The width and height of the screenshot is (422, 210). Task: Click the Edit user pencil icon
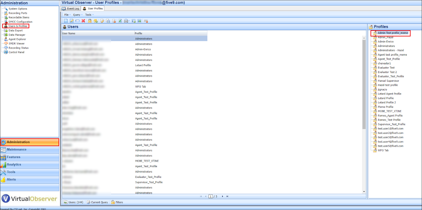click(x=71, y=21)
